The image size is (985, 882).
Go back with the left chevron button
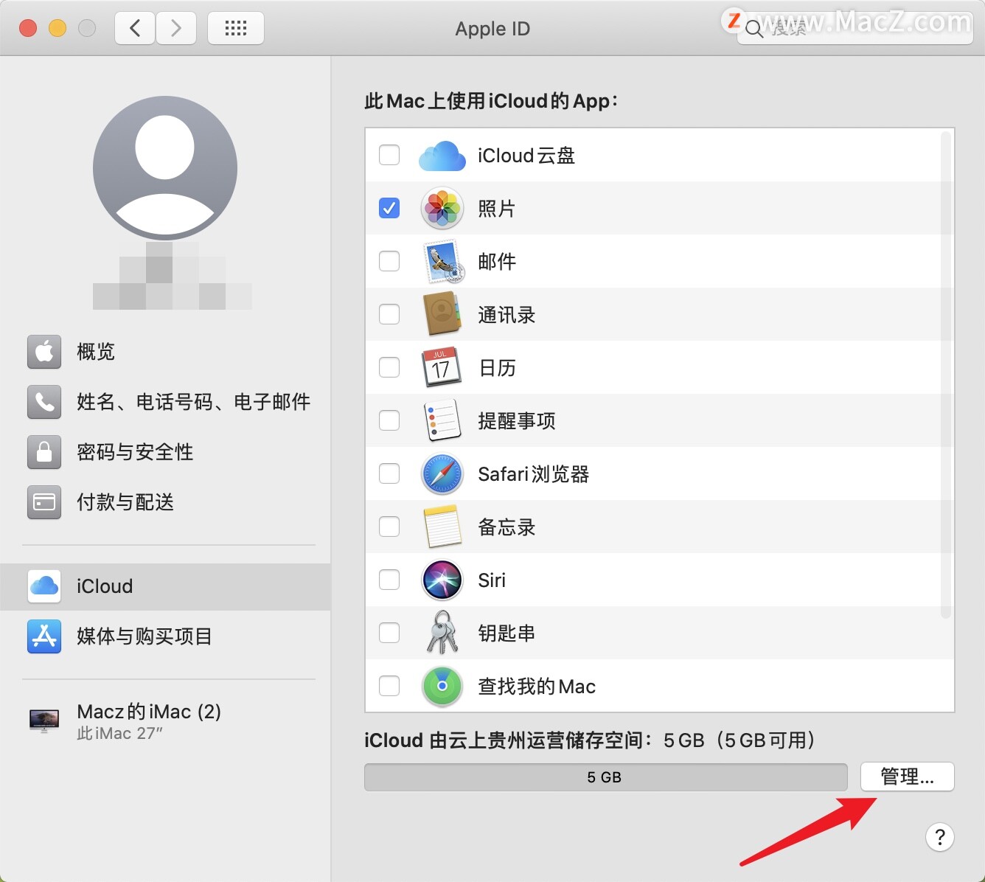pos(135,29)
